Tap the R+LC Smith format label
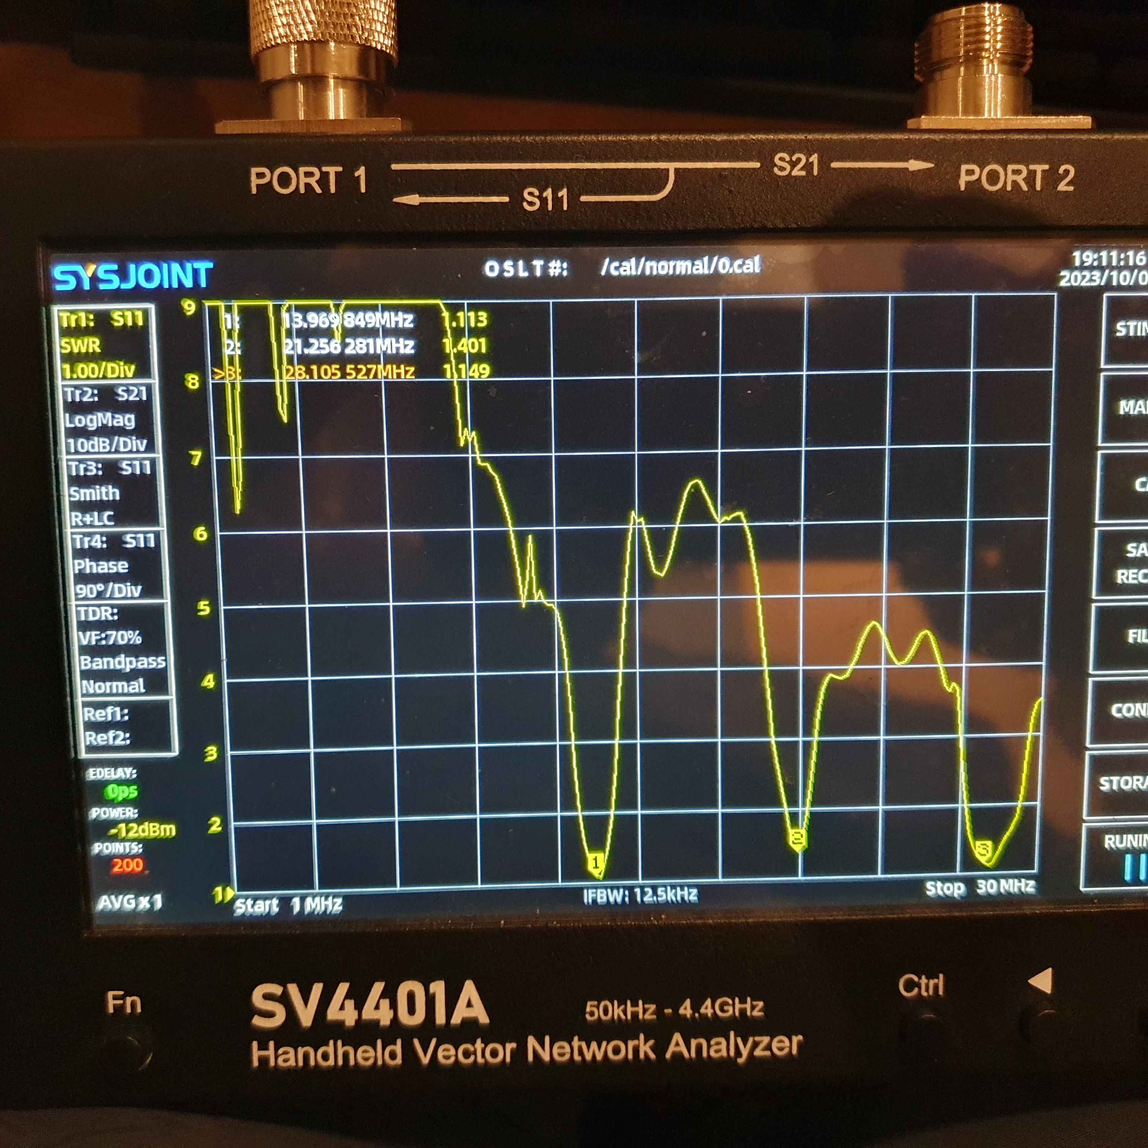 tap(92, 518)
